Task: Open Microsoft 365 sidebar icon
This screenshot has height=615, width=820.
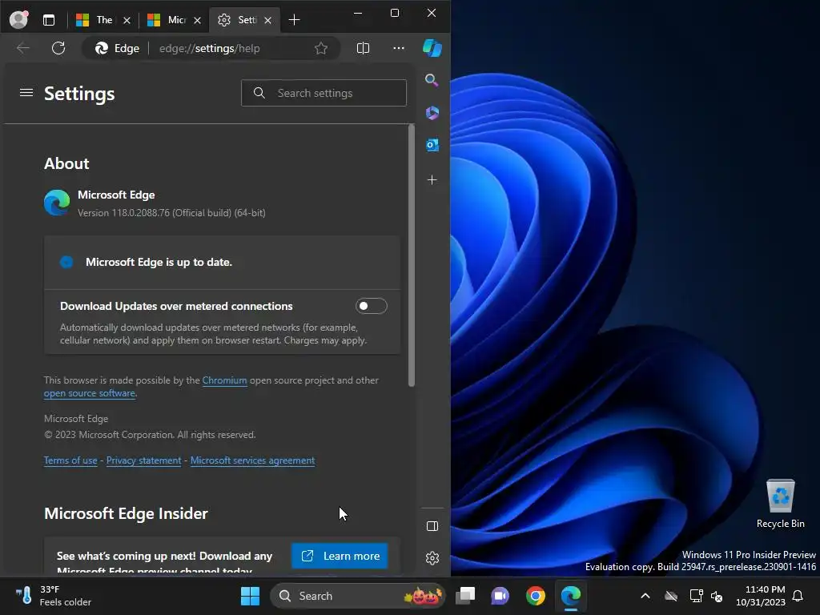Action: pos(432,112)
